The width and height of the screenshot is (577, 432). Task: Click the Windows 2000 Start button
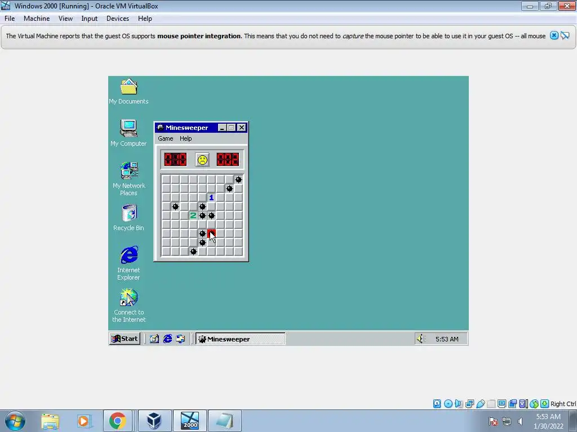click(x=125, y=339)
